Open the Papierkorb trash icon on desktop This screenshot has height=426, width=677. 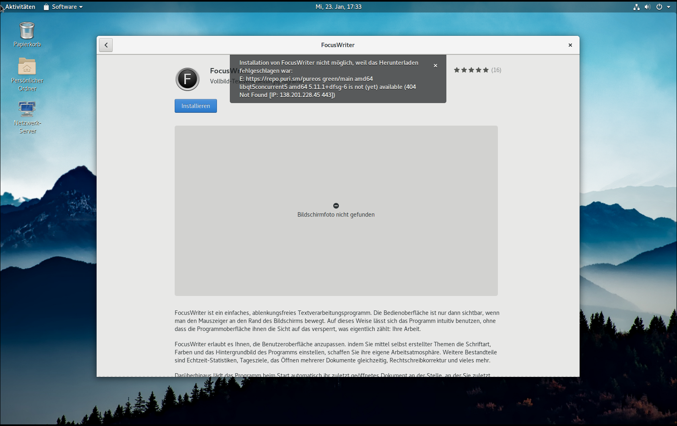tap(27, 31)
